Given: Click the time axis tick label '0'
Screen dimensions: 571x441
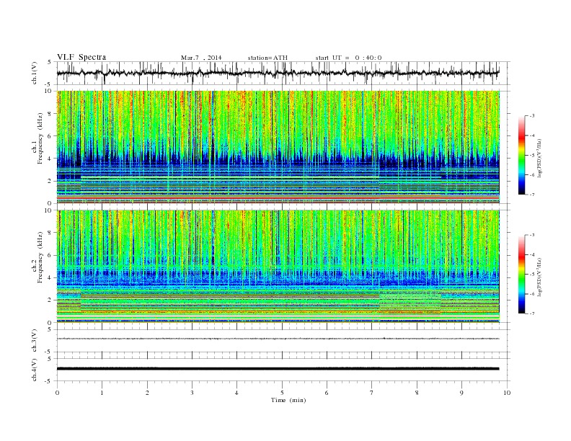Looking at the screenshot, I should 57,393.
